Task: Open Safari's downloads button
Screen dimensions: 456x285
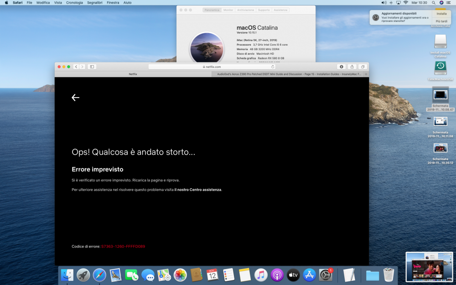Action: coord(342,67)
